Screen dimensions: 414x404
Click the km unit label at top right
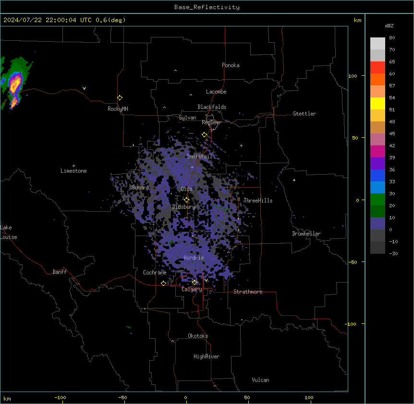357,20
